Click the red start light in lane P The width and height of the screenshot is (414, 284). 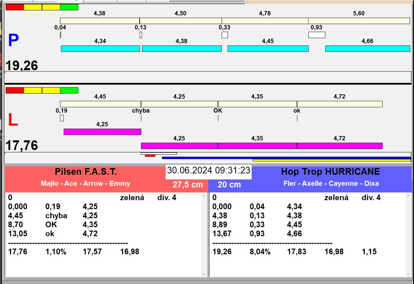click(15, 7)
